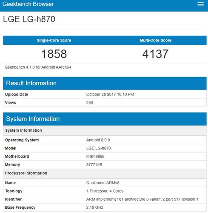Click the 3777 MB value
208x213 pixels.
point(94,165)
